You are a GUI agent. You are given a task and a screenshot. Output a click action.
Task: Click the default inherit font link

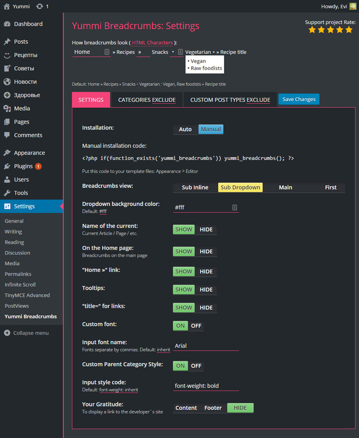(164, 350)
